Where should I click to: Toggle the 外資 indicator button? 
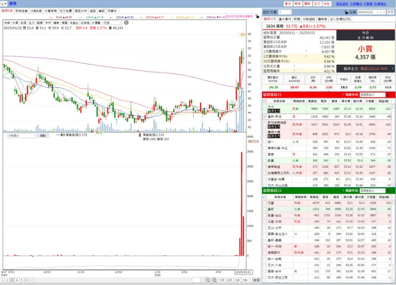click(x=15, y=22)
